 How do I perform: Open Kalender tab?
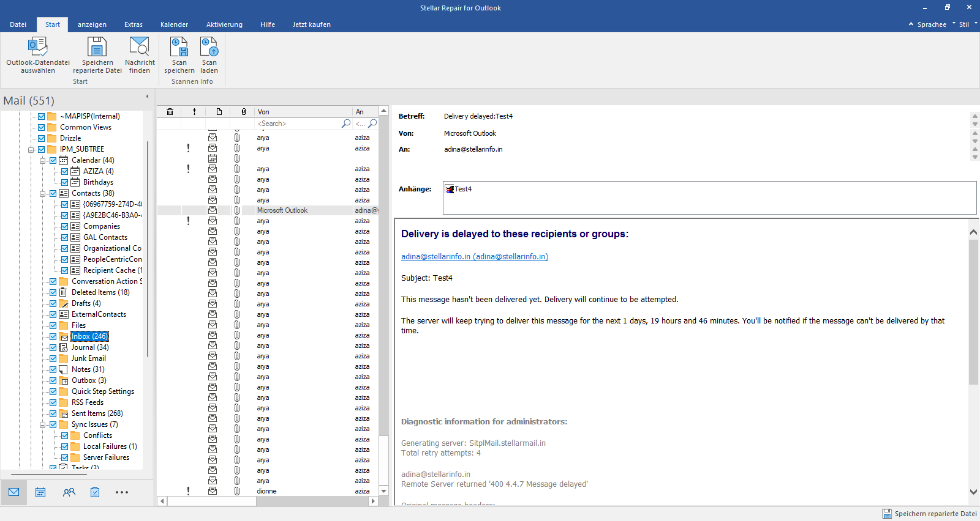pyautogui.click(x=175, y=24)
